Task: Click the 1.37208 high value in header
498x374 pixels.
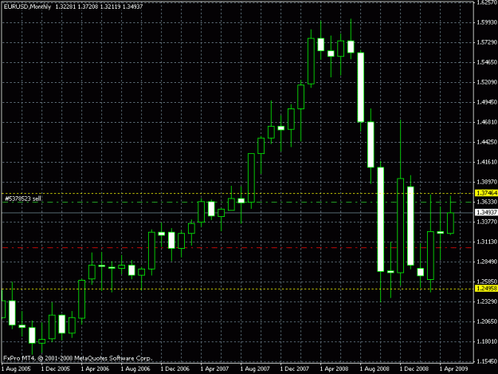Action: click(x=88, y=6)
